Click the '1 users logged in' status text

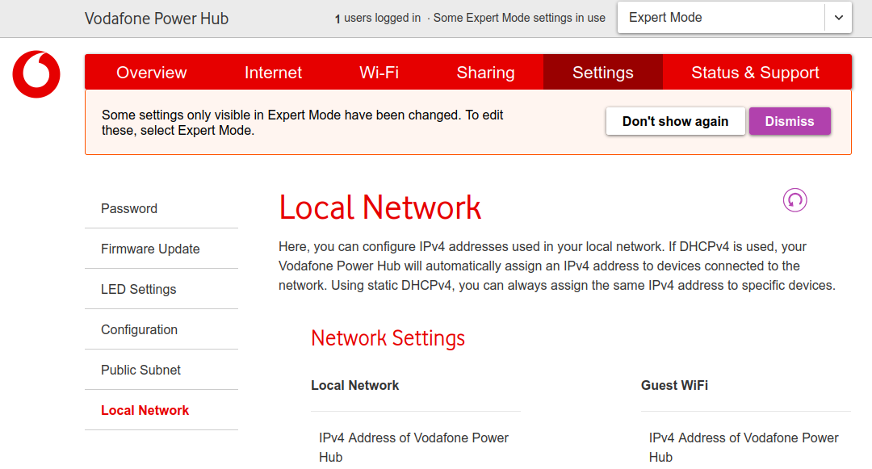[x=378, y=19]
